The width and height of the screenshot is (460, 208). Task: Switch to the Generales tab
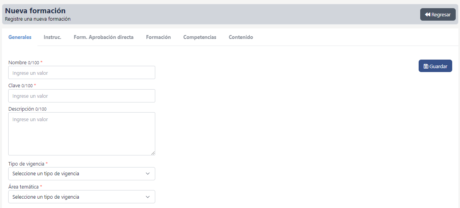tap(20, 37)
